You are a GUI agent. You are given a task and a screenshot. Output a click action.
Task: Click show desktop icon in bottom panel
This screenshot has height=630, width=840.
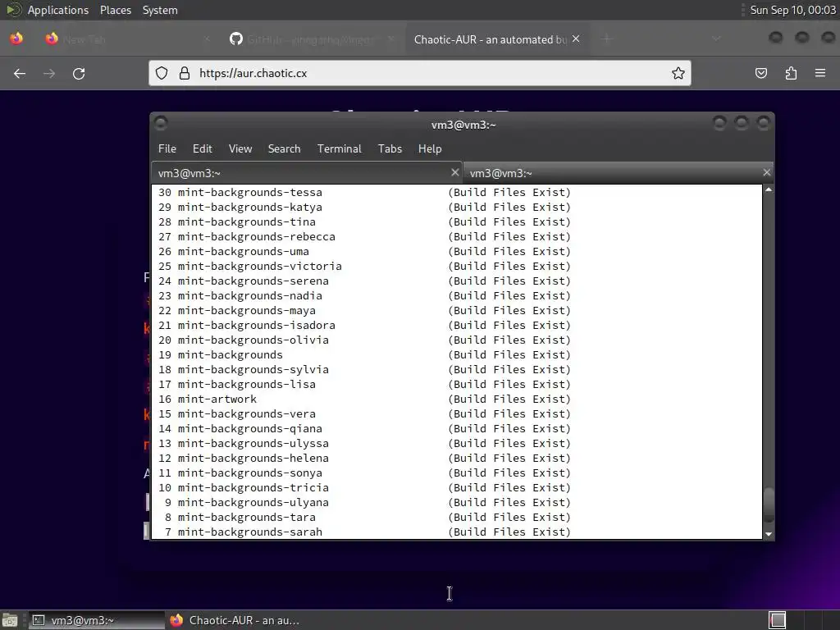pyautogui.click(x=10, y=620)
